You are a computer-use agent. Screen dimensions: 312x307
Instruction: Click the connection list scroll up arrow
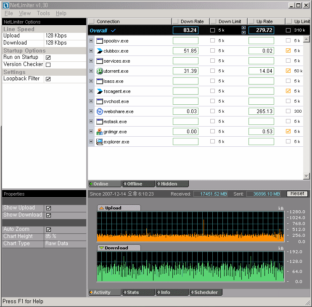[x=307, y=39]
